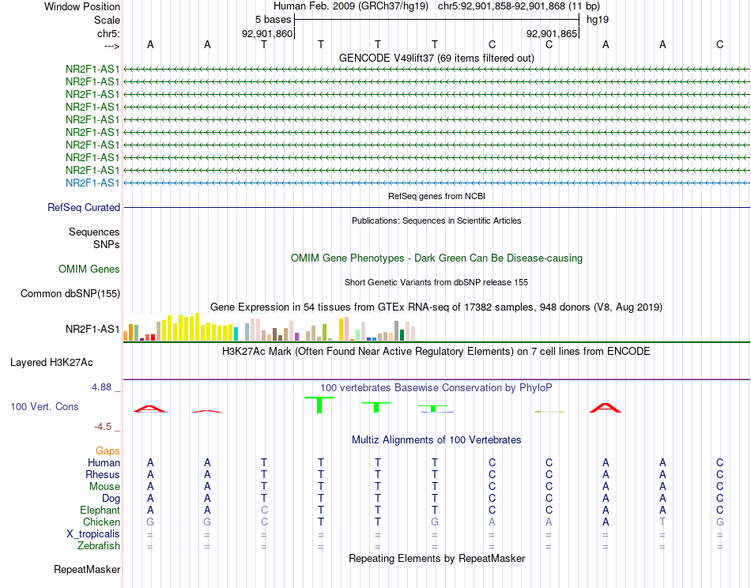Click the tallest yellow GTEx expression bar
Viewport: 751px width, 588px height.
coord(198,327)
